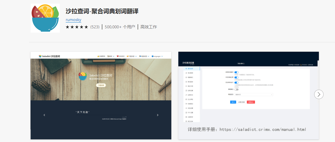Click the 沙拉查词设置 heading in settings screenshot
Image resolution: width=335 pixels, height=142 pixels.
[x=188, y=63]
